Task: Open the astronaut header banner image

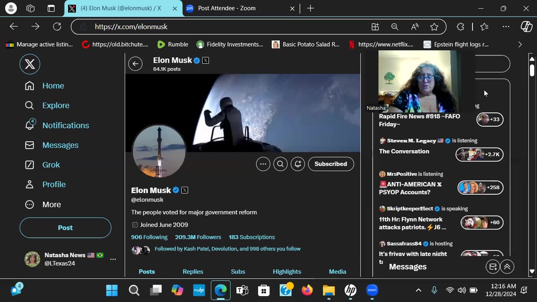Action: point(242,113)
